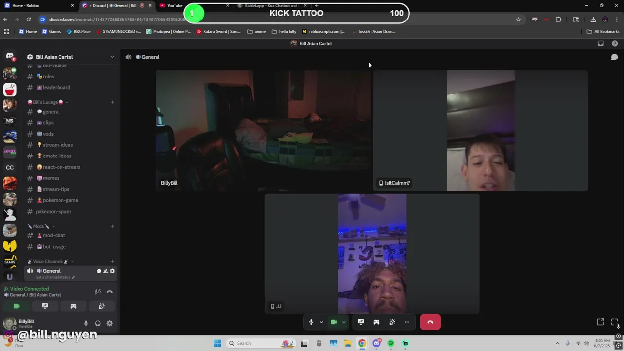This screenshot has height=351, width=624.
Task: Disconnect via voice panel phone icon
Action: coord(109,292)
